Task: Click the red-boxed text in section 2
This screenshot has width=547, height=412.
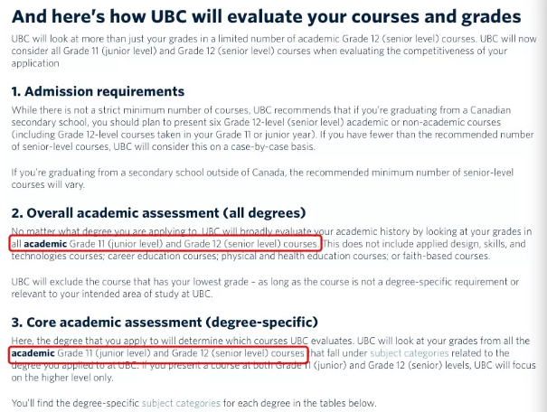Action: (172, 244)
